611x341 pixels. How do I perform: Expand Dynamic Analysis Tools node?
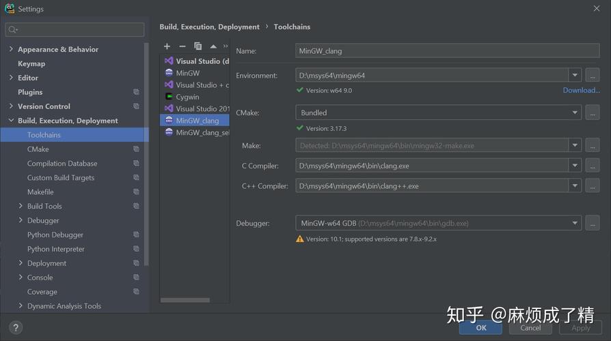[x=21, y=306]
